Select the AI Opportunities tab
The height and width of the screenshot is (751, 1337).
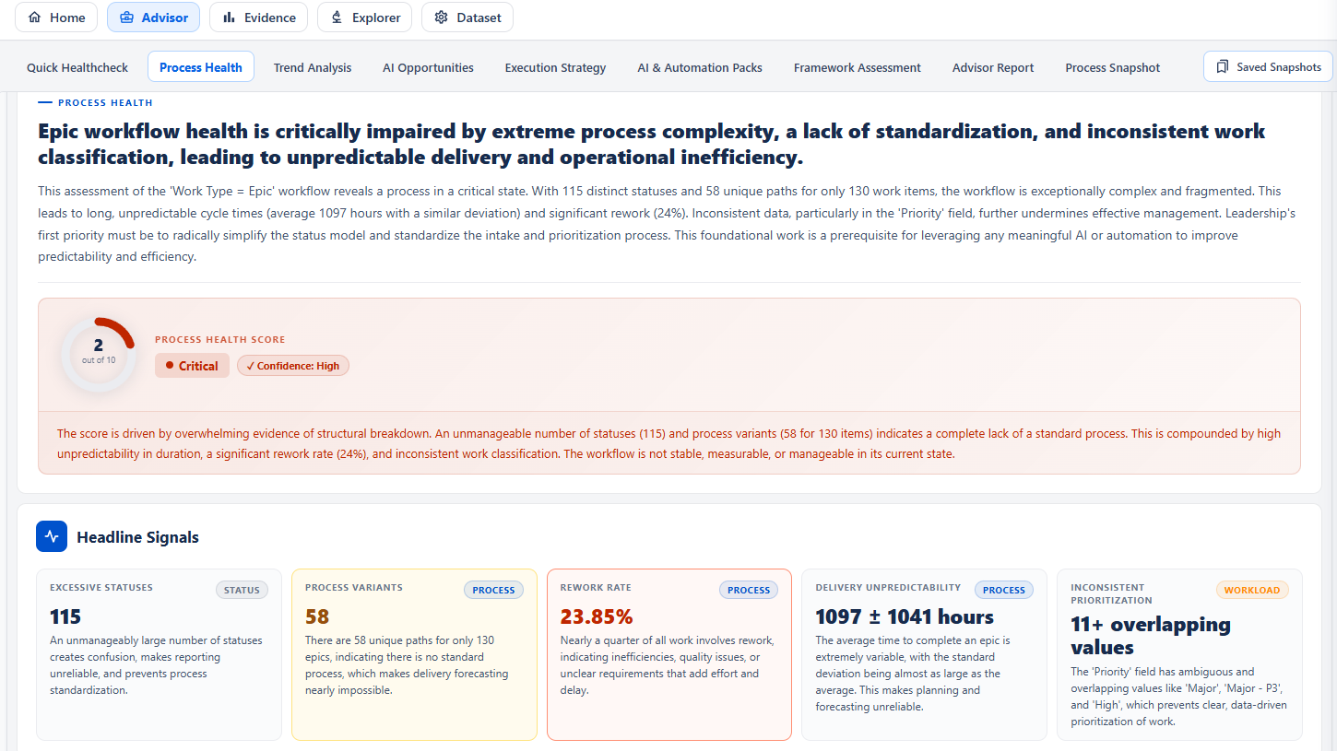(x=427, y=66)
